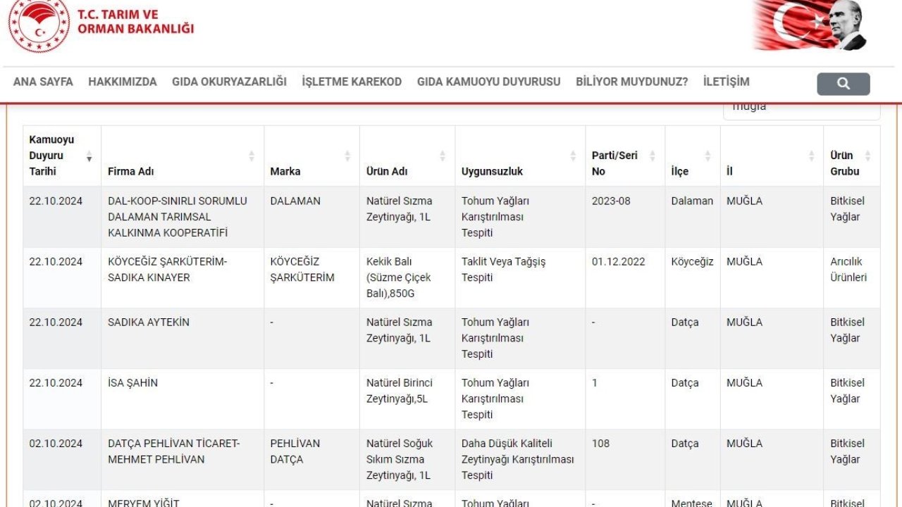This screenshot has height=507, width=902.
Task: Select Natürel Birinci Zeytinyağı,5L cell
Action: pyautogui.click(x=407, y=399)
